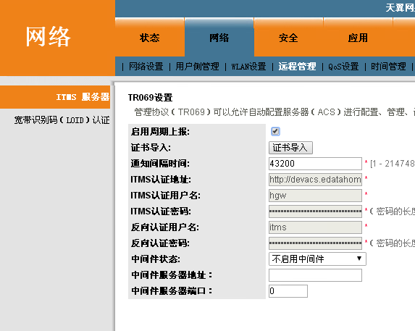The width and height of the screenshot is (415, 331).
Task: Switch to the 网络 tab
Action: point(219,38)
